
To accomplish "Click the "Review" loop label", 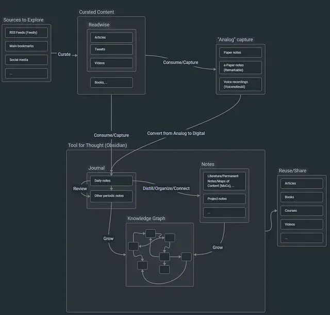I will click(x=80, y=189).
